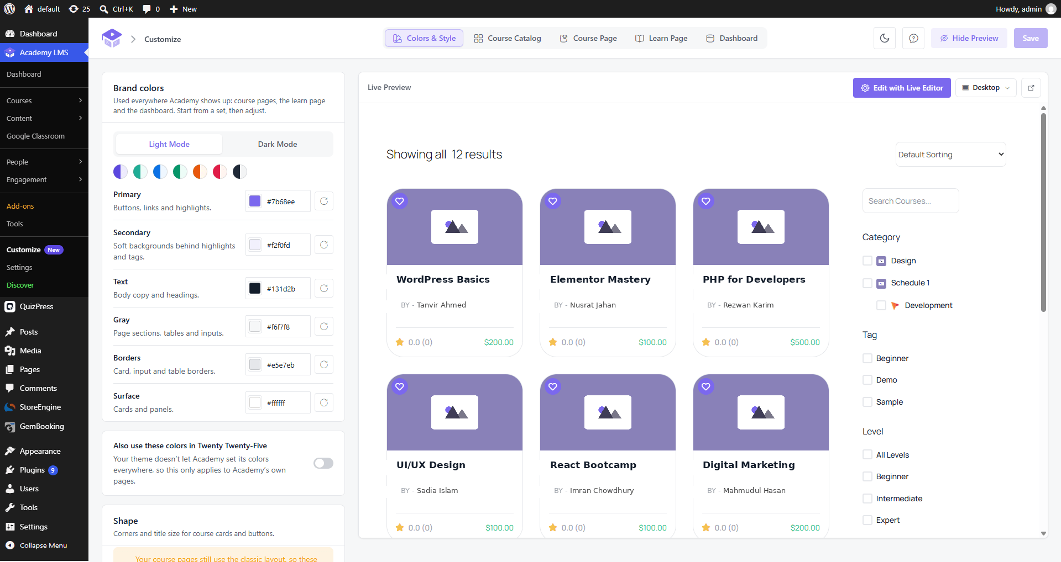
Task: Open the Ctrl+K search icon
Action: coord(103,9)
